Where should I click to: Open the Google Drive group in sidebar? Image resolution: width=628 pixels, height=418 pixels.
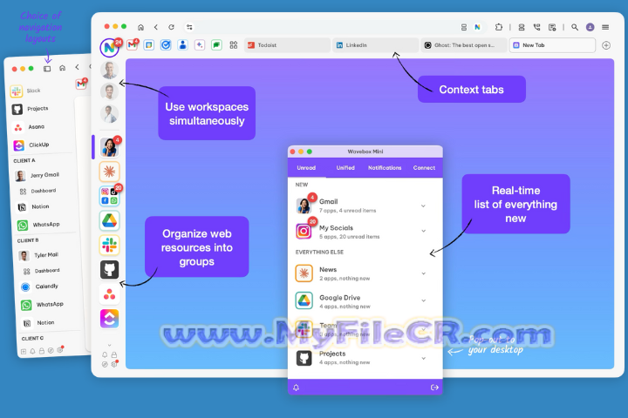[109, 221]
